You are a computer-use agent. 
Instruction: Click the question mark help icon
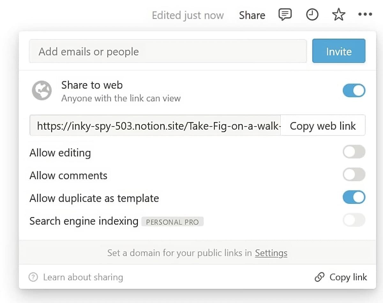click(33, 277)
